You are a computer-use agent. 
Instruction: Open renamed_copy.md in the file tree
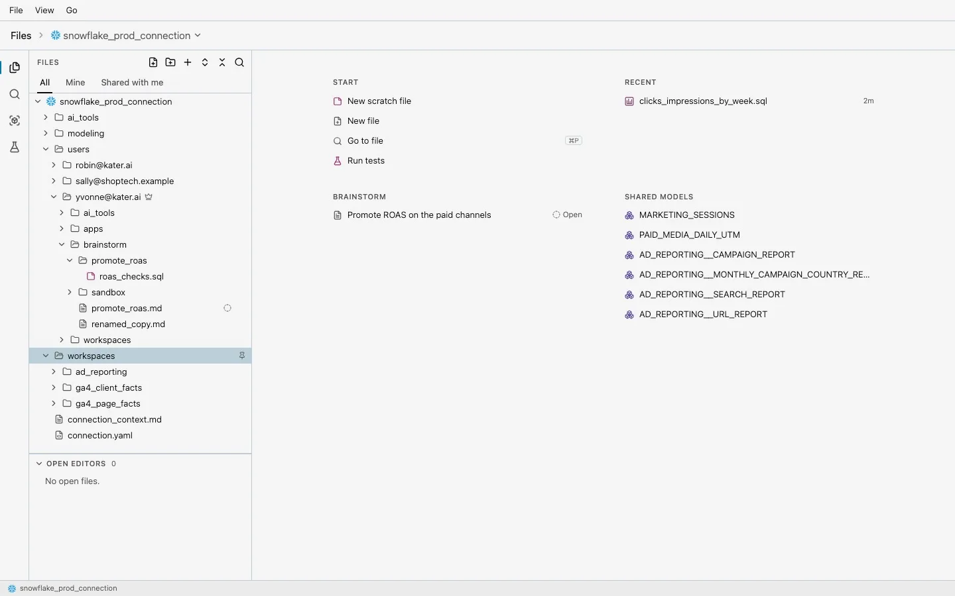128,324
